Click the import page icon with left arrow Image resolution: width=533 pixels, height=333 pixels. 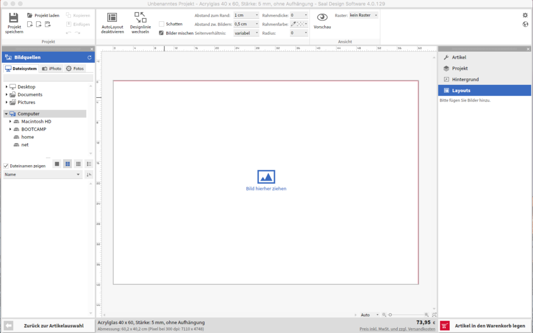pyautogui.click(x=30, y=24)
